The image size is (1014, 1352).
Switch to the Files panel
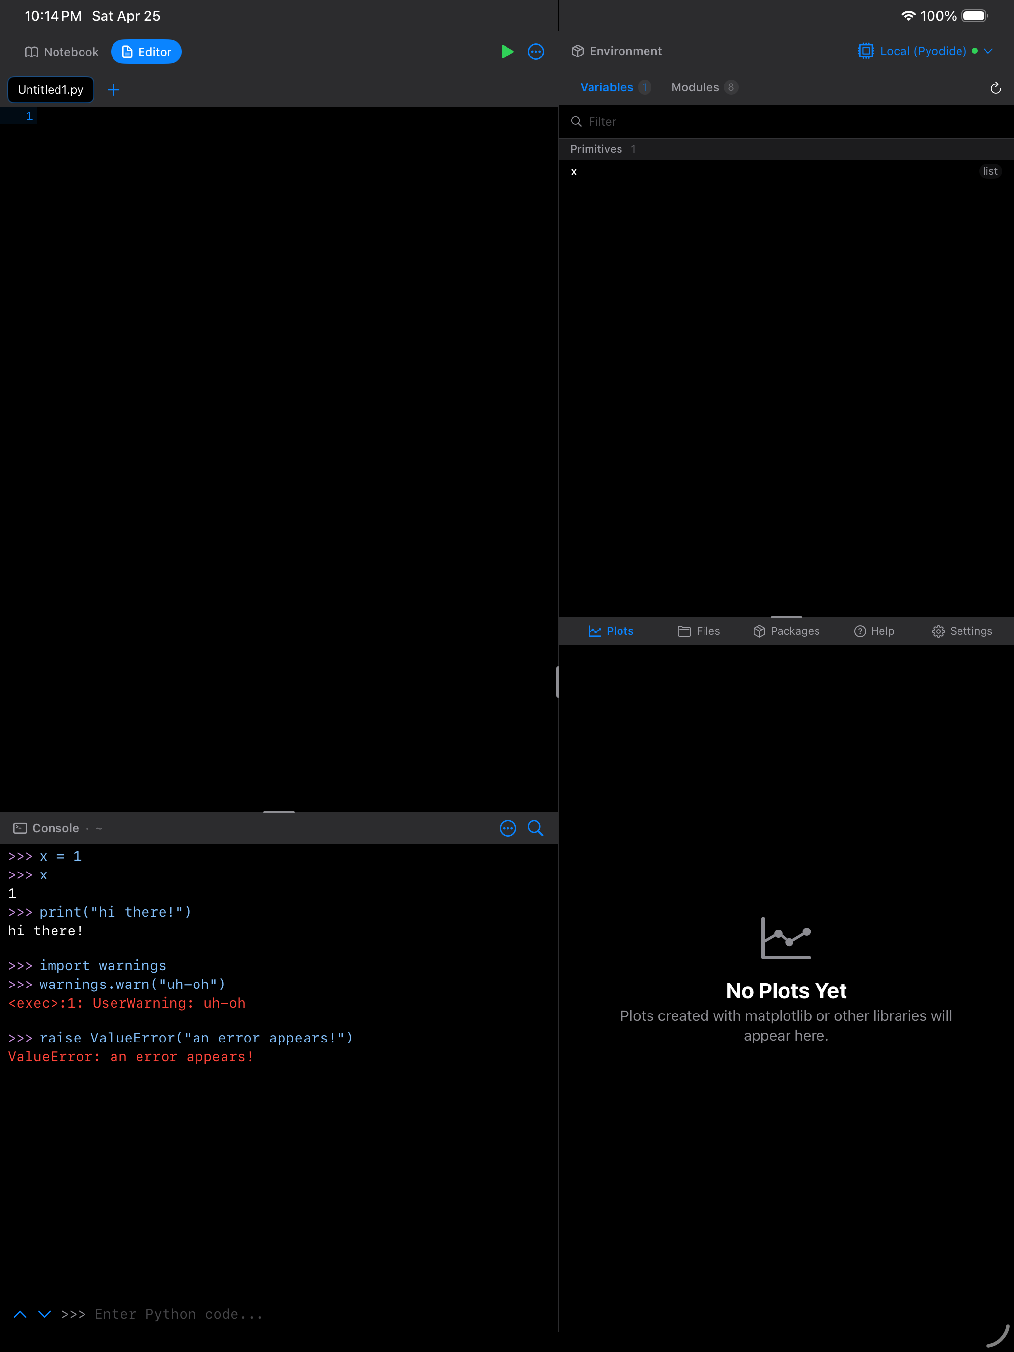(x=699, y=631)
